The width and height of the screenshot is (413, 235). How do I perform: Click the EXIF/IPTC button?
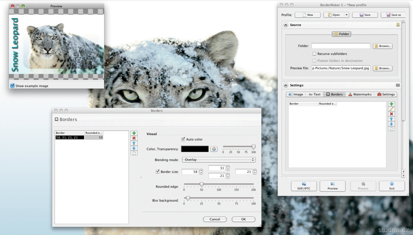[303, 186]
